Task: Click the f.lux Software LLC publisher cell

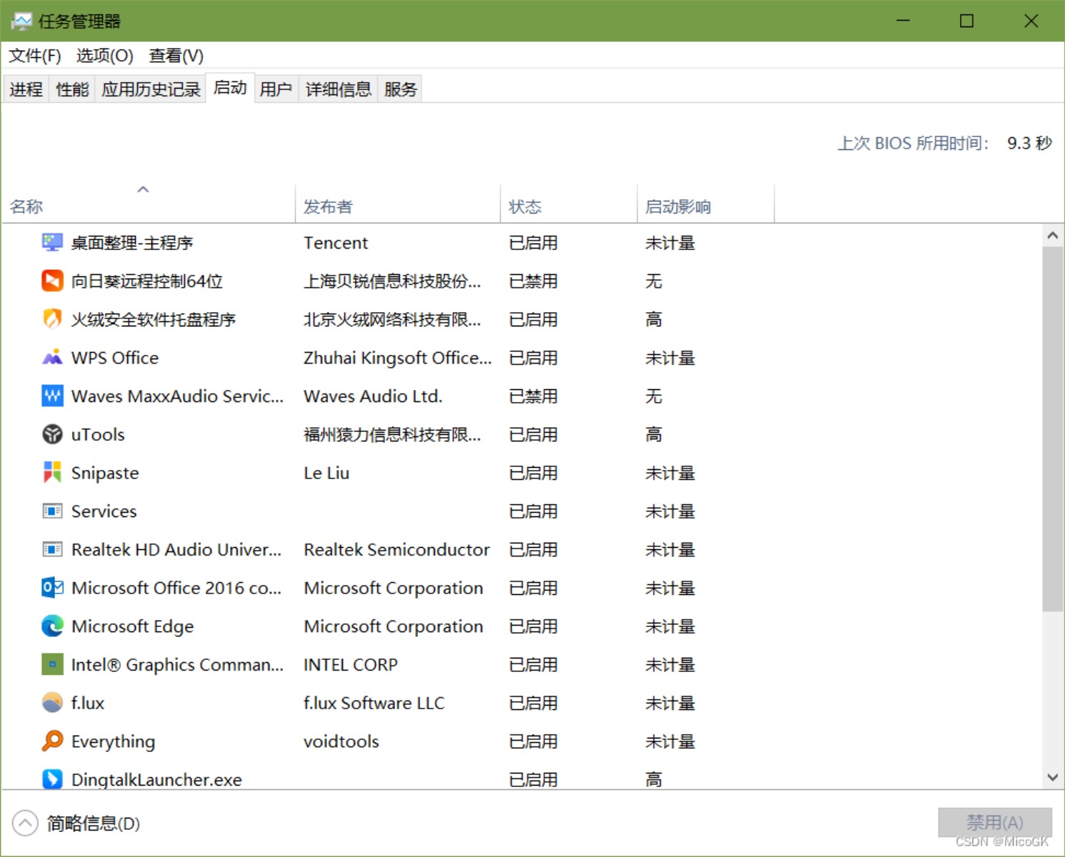Action: point(374,703)
